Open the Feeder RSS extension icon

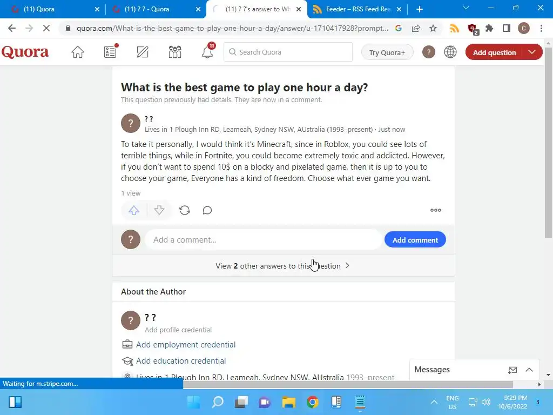[454, 28]
